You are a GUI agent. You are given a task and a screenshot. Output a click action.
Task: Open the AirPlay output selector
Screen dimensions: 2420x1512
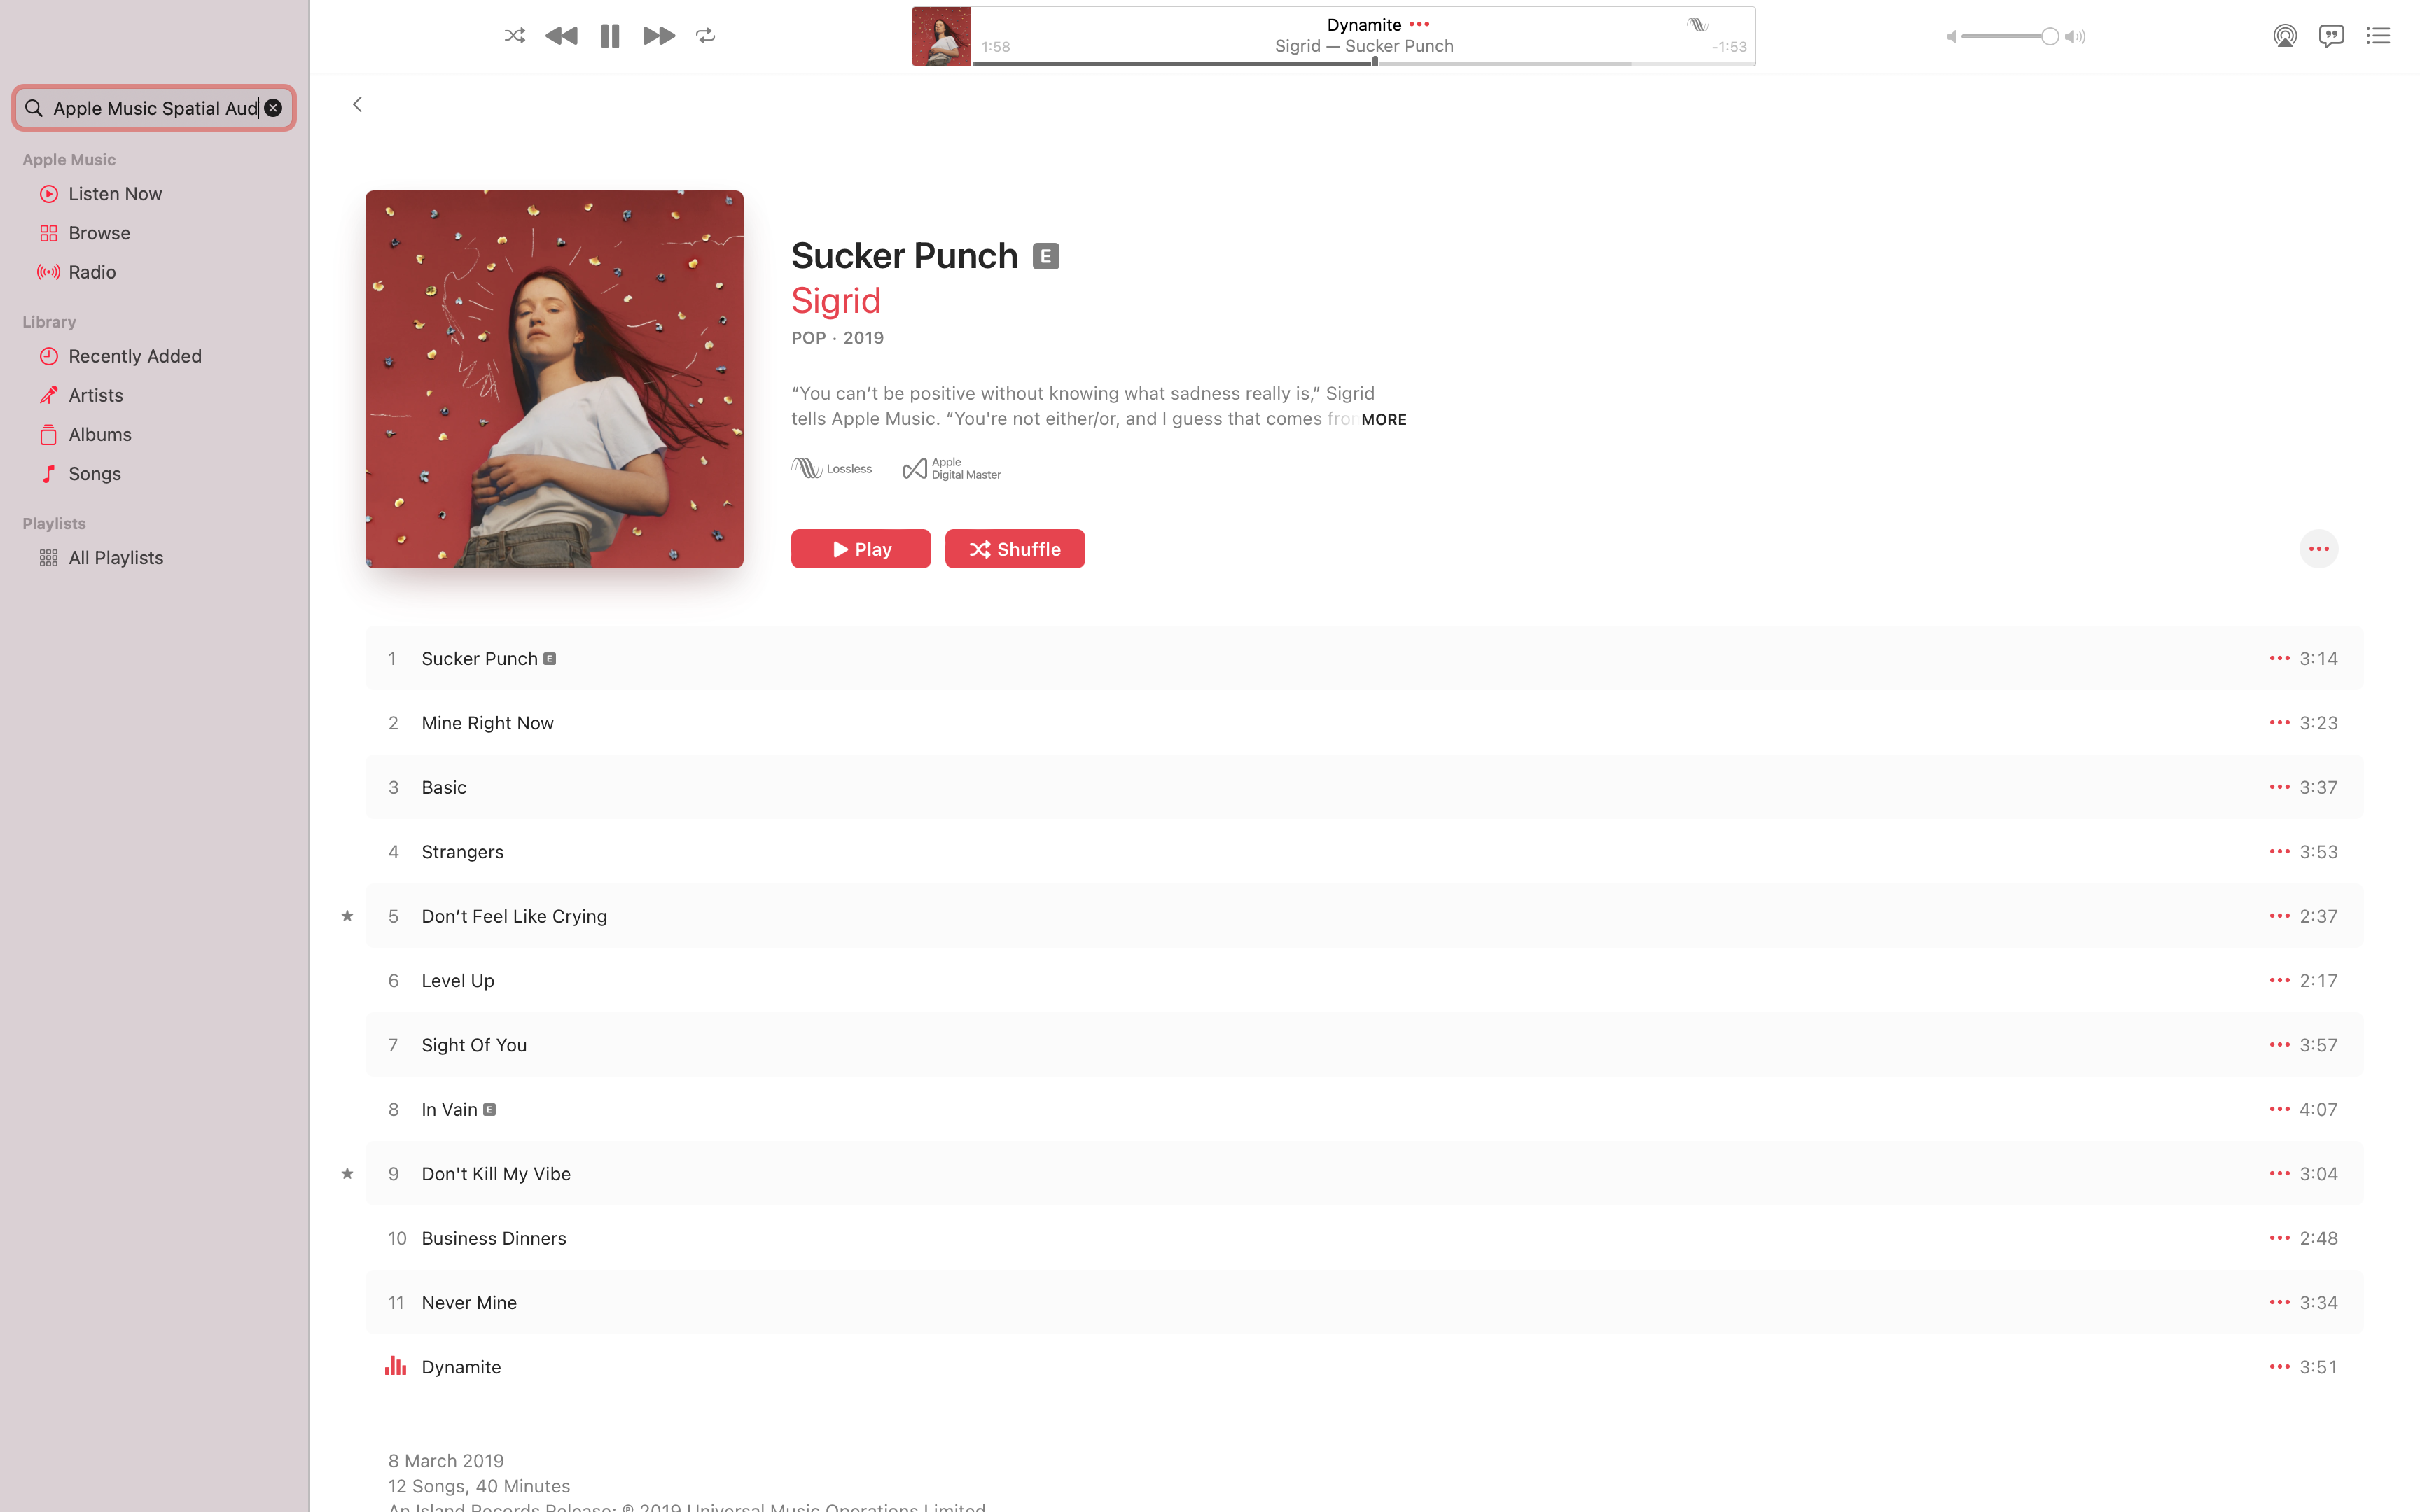click(x=2285, y=36)
